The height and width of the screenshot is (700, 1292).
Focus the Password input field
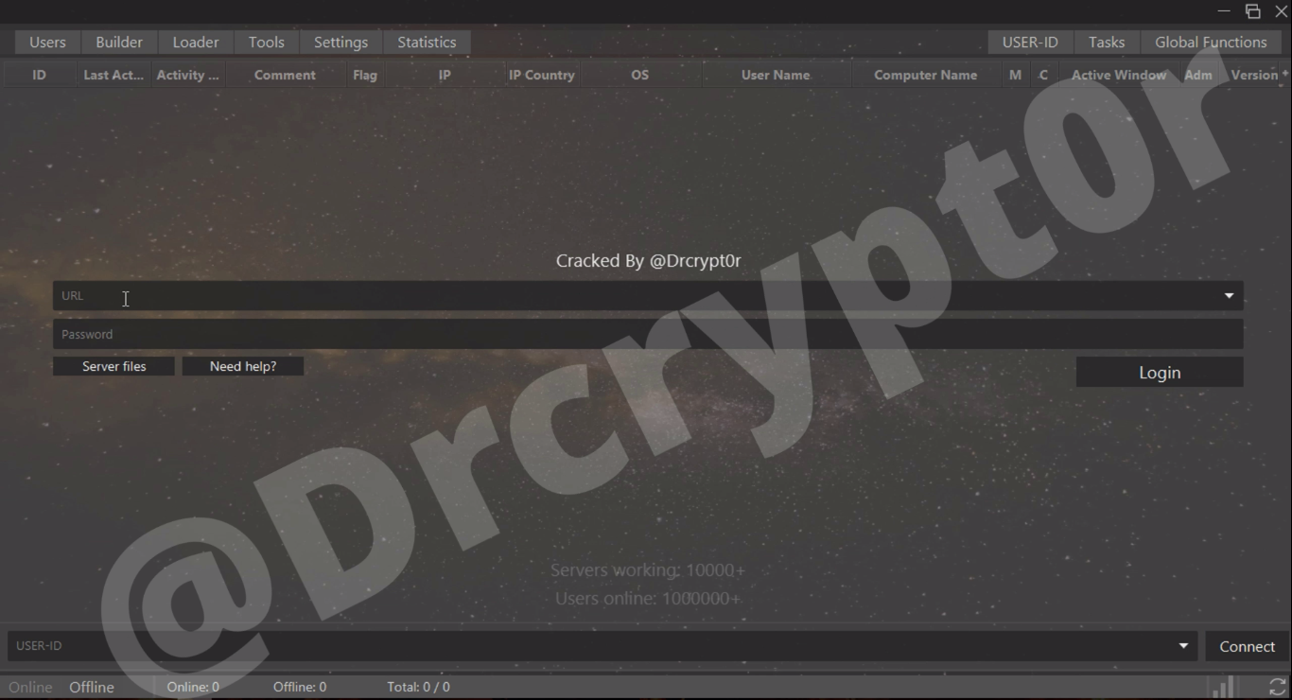[x=648, y=334]
